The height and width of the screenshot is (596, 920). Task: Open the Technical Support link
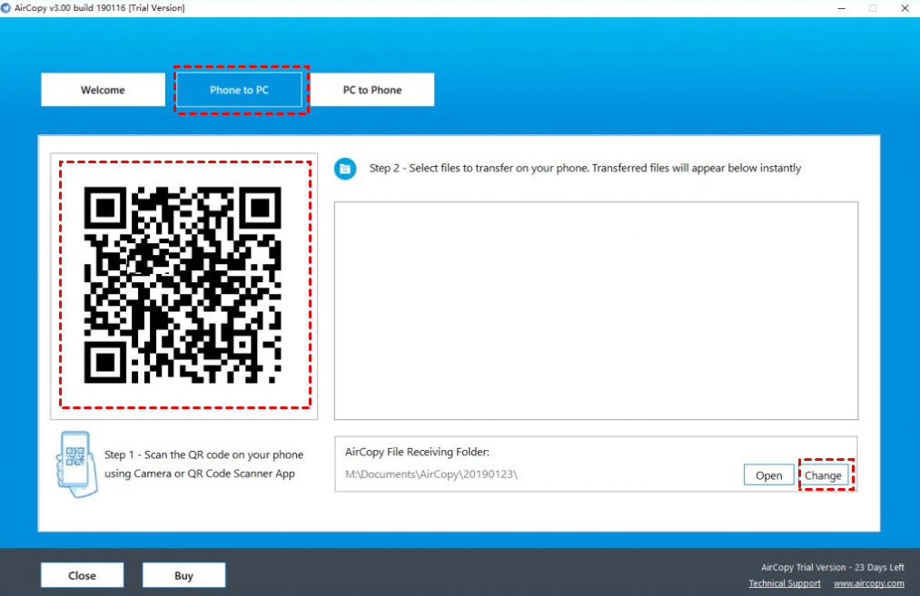click(785, 583)
